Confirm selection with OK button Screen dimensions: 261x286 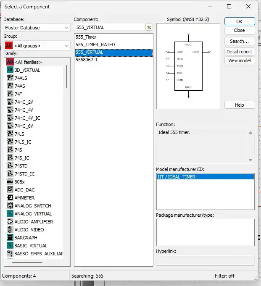pos(240,21)
